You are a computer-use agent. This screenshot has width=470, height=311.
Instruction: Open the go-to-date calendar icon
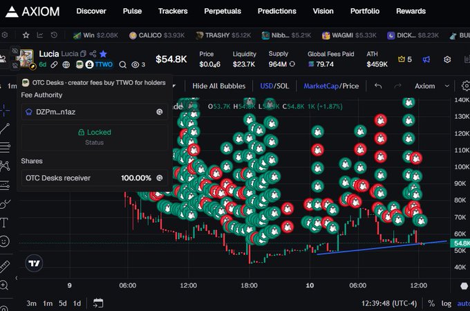tap(98, 303)
